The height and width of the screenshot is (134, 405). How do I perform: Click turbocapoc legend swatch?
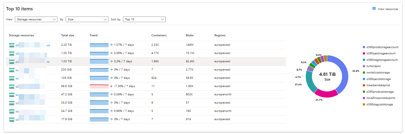[364, 66]
